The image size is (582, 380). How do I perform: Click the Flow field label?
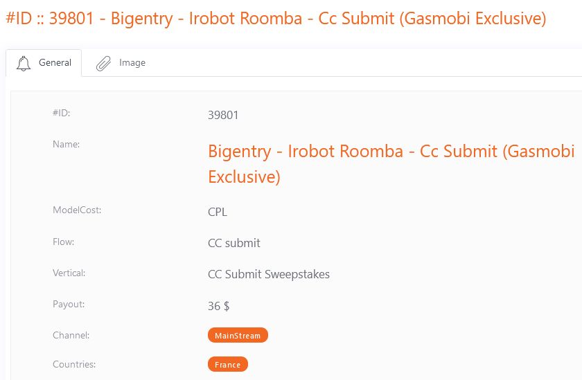click(x=64, y=242)
